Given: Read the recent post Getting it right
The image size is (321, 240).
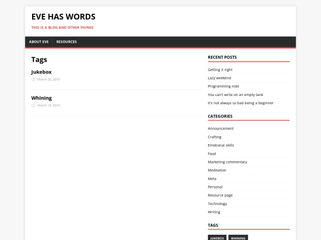Looking at the screenshot, I should [220, 70].
